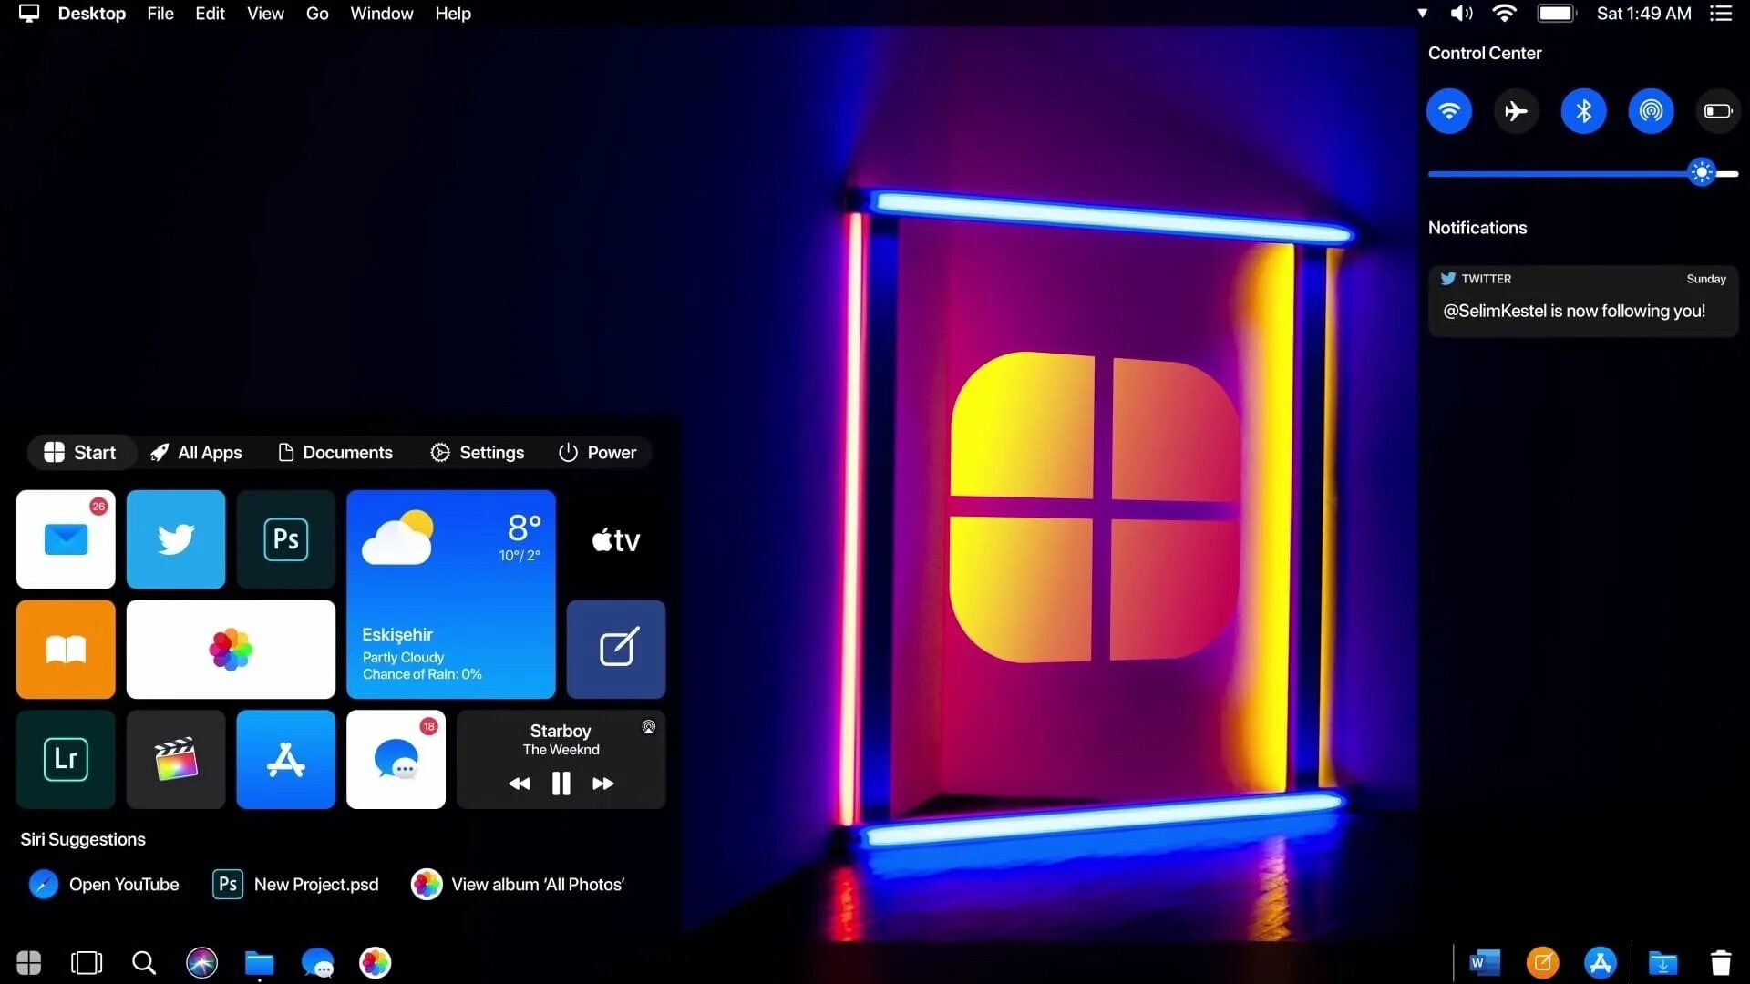Screen dimensions: 1750x984
Task: Open Final Cut Pro from Start menu
Action: (176, 758)
